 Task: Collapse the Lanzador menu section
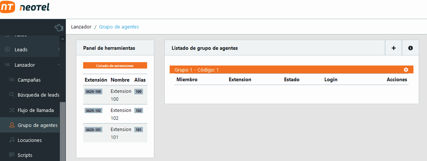tap(59, 65)
